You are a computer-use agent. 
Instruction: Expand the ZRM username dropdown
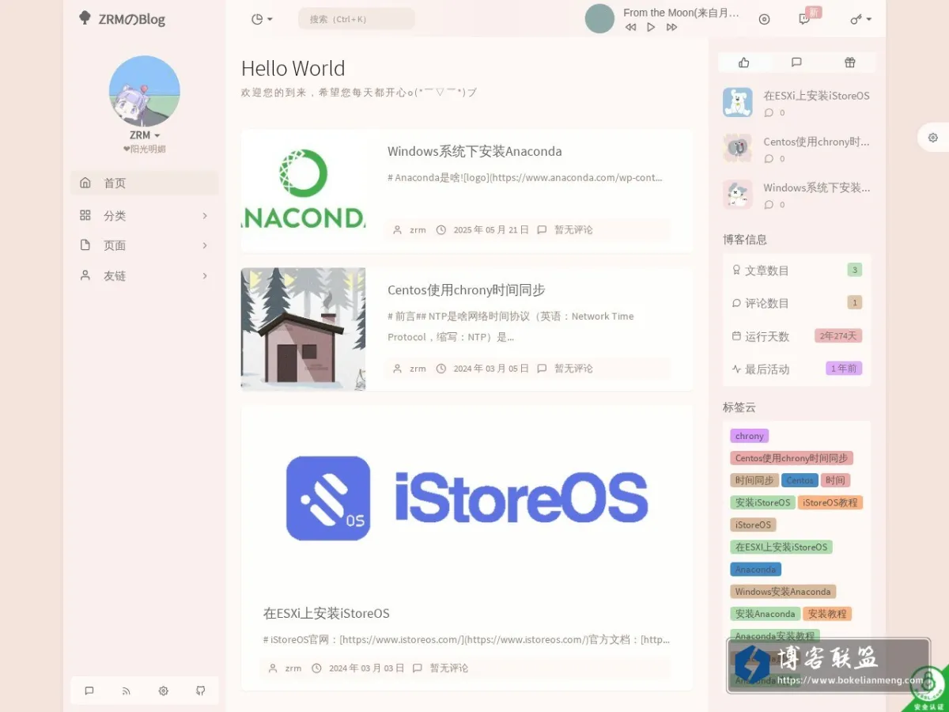pos(145,135)
